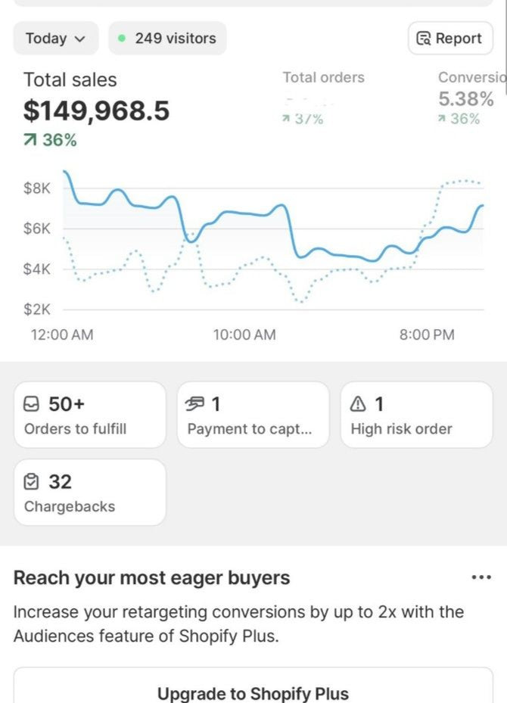Click the clipboard chargebacks icon
This screenshot has height=703, width=507.
tap(31, 482)
